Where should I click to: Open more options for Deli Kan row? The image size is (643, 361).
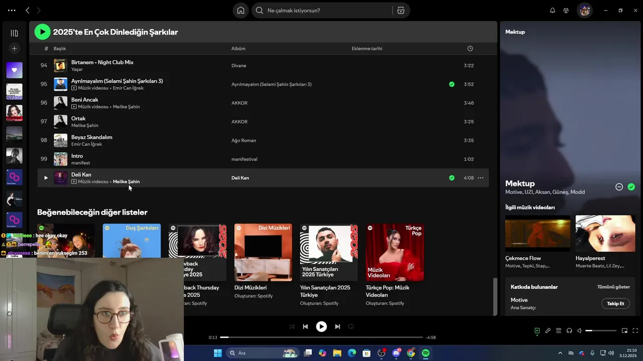tap(481, 178)
